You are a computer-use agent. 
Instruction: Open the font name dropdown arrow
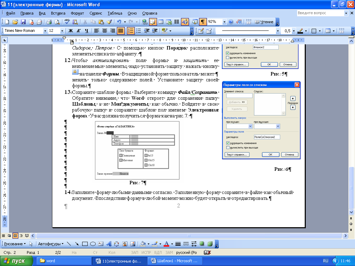(x=45, y=31)
